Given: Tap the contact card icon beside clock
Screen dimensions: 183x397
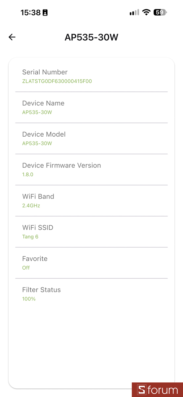Looking at the screenshot, I should tap(45, 13).
